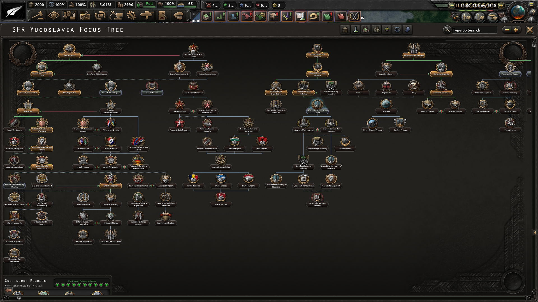Viewport: 538px width, 302px height.
Task: Toggle the industry factory focus filter
Action: 366,30
